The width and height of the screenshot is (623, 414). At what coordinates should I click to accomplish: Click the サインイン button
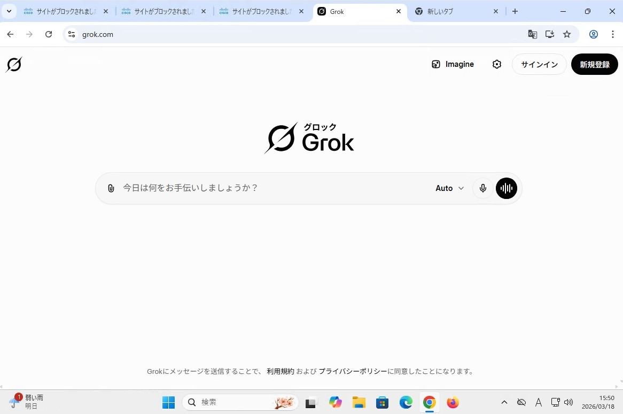pyautogui.click(x=539, y=64)
